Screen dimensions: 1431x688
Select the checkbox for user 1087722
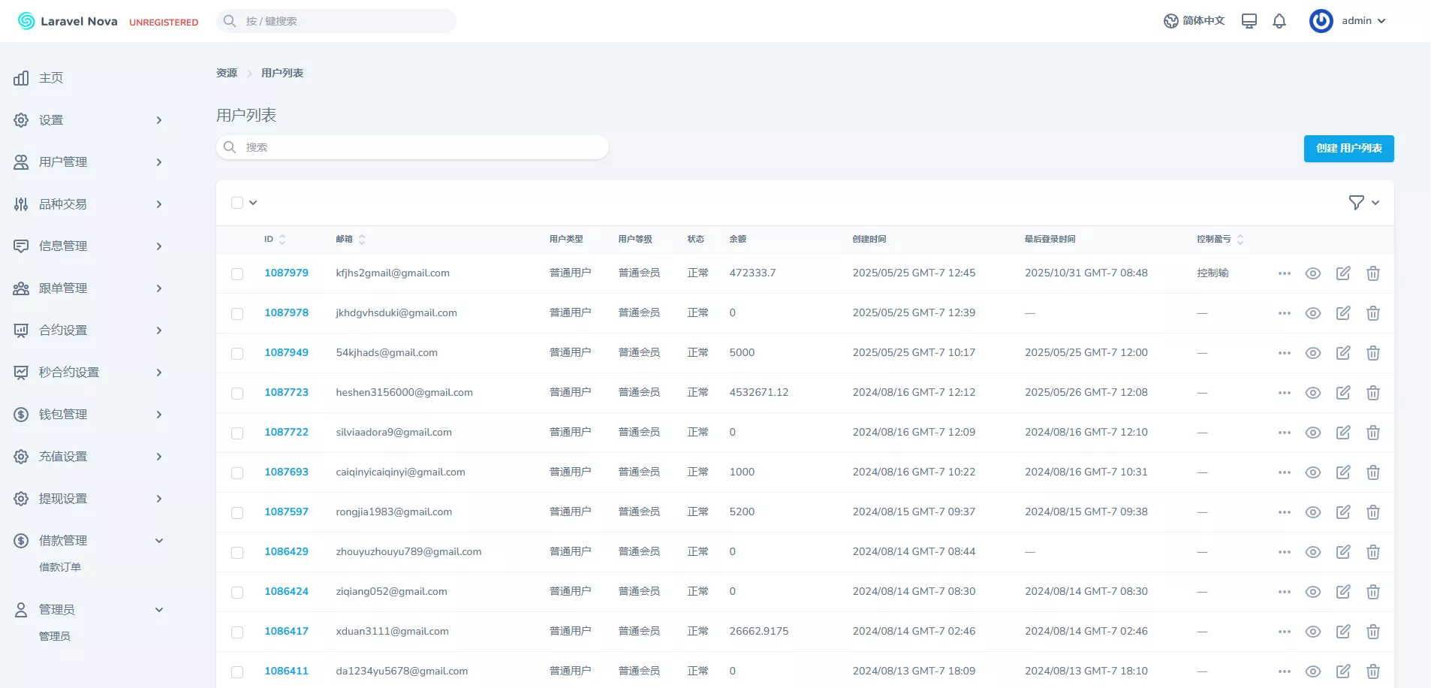tap(237, 433)
